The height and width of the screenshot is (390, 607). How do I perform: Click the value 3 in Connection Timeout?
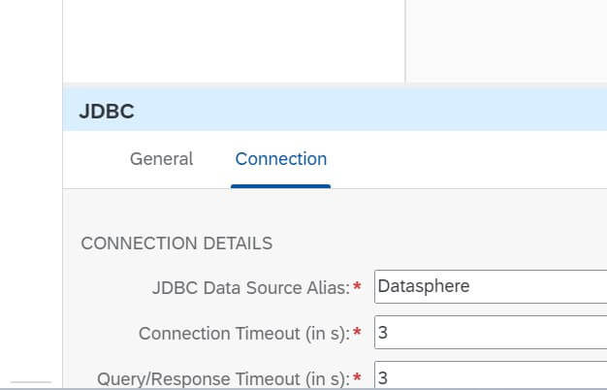pyautogui.click(x=383, y=333)
